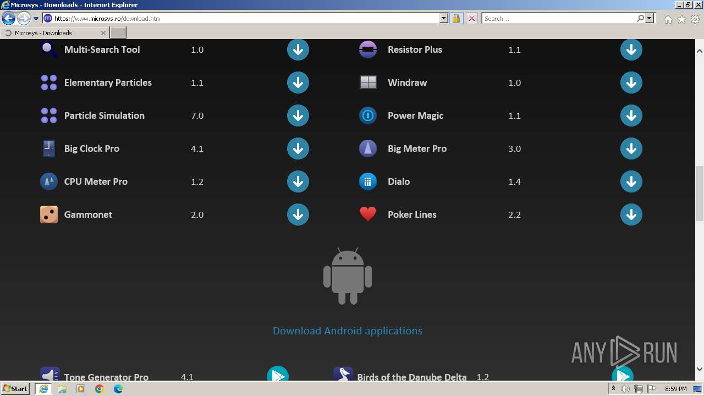The image size is (704, 396).
Task: Click the Big Meter Pro app icon
Action: (368, 148)
